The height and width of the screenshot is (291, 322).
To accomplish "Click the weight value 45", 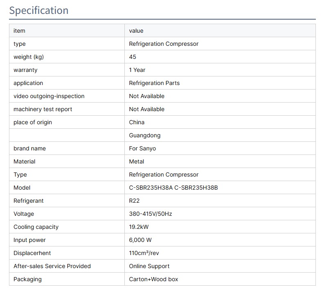I will tap(133, 57).
